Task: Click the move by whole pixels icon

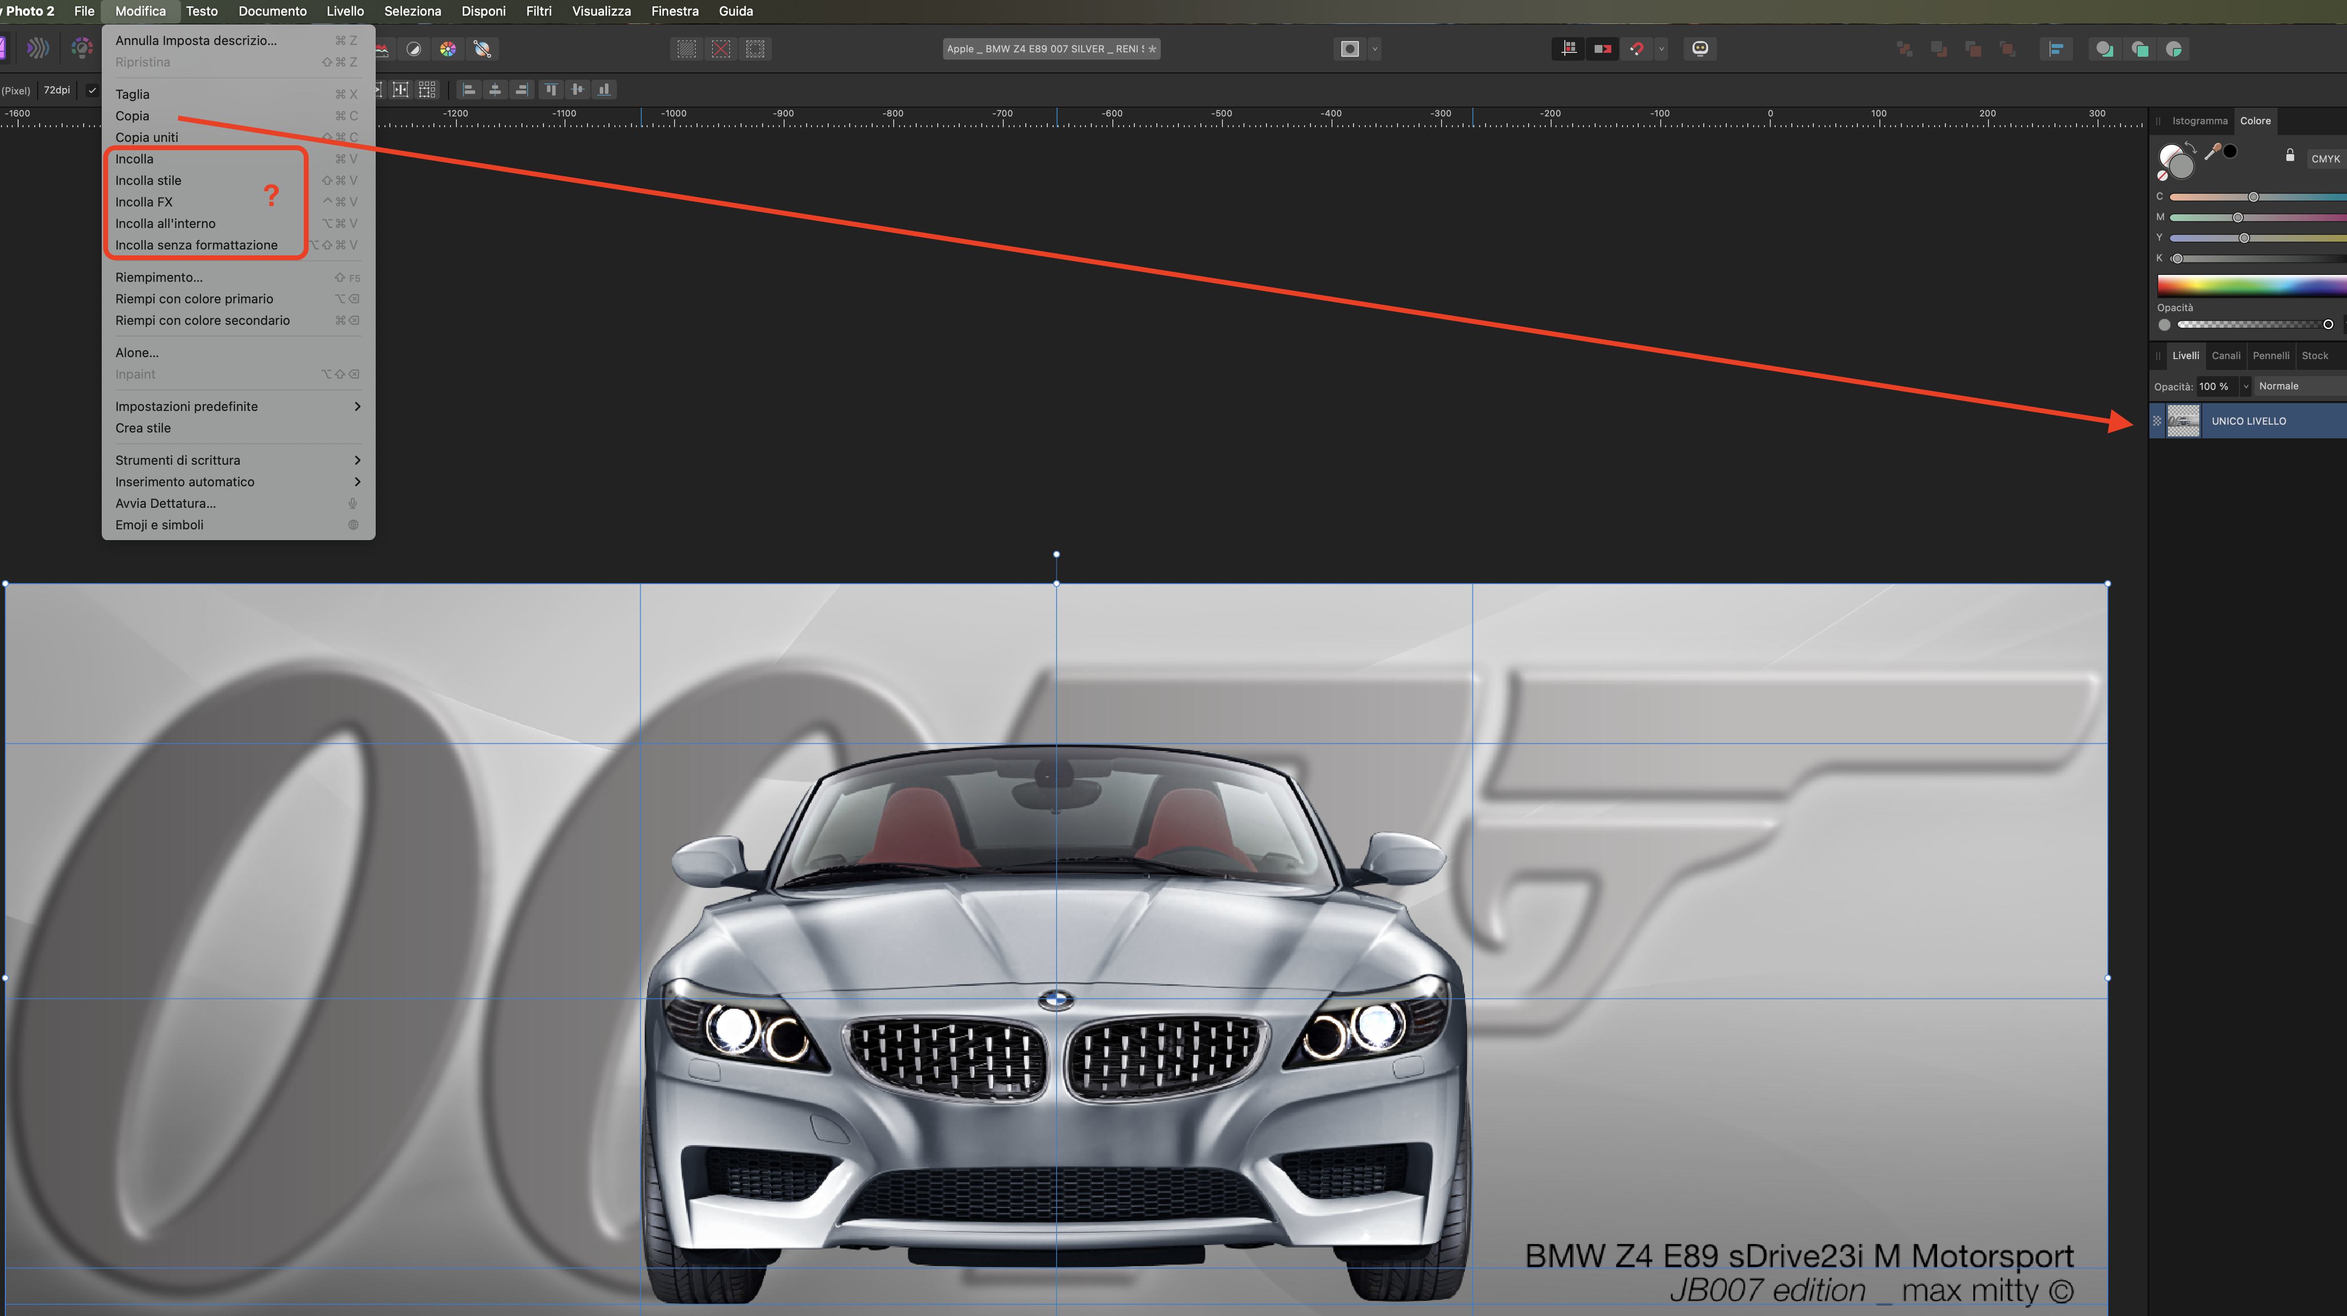Action: click(x=1602, y=49)
